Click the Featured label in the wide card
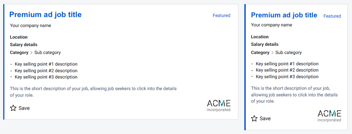 pyautogui.click(x=221, y=15)
